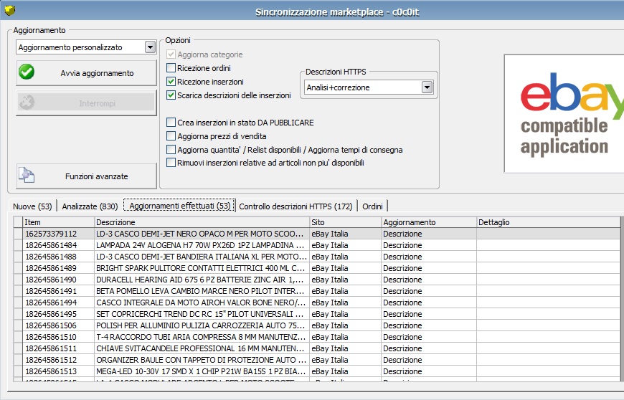Click the green checkmark icon on Avvia aggiornamento
Screen dimensions: 624x400
27,72
